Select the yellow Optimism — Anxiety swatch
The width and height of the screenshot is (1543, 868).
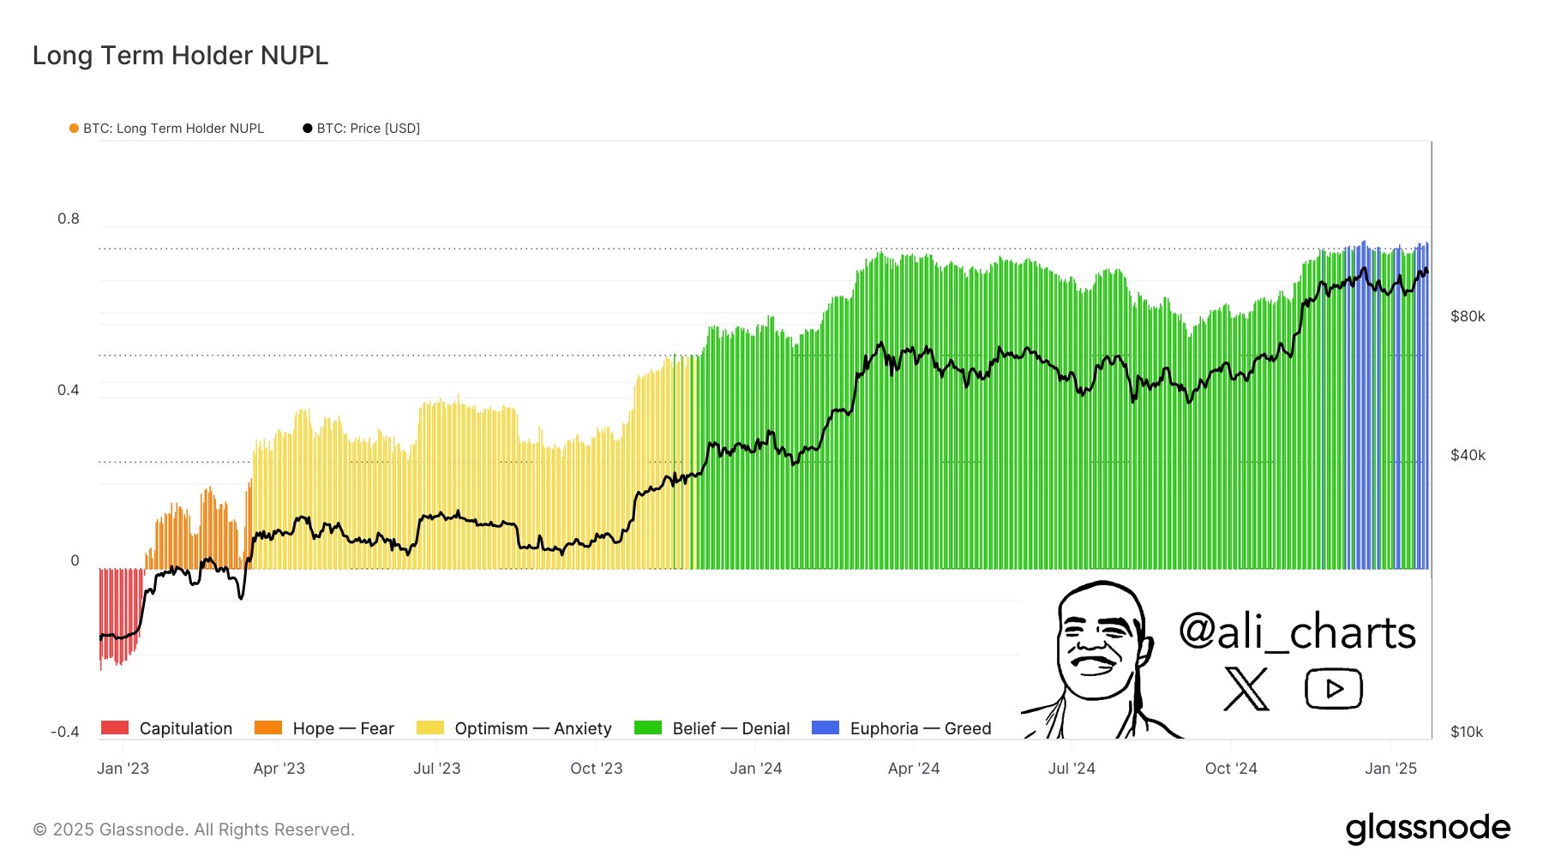(430, 727)
